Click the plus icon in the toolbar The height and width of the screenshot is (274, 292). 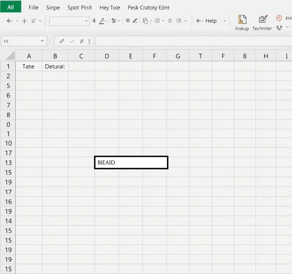point(25,21)
